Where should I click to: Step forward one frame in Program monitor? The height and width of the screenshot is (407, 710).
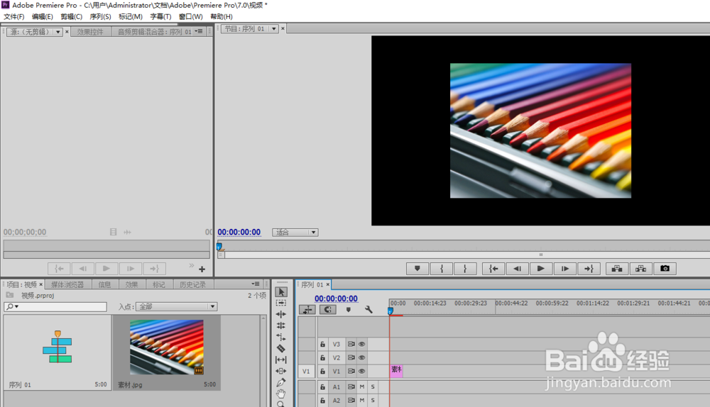564,269
